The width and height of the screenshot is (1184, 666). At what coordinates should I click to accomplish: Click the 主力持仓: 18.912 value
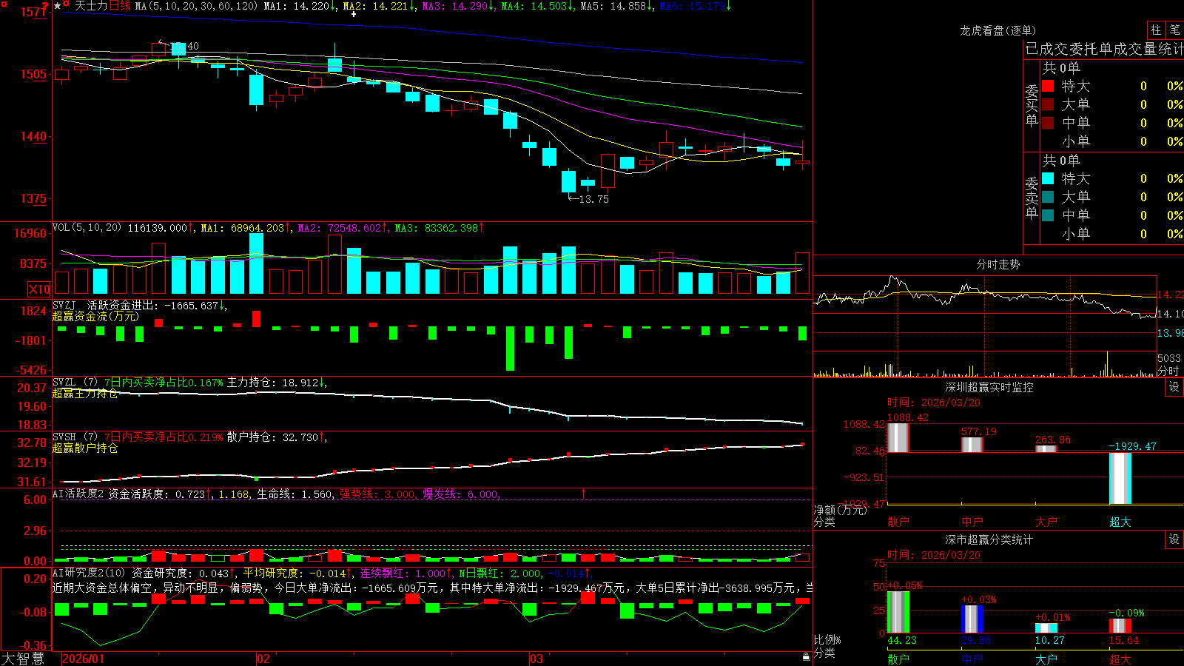click(273, 383)
